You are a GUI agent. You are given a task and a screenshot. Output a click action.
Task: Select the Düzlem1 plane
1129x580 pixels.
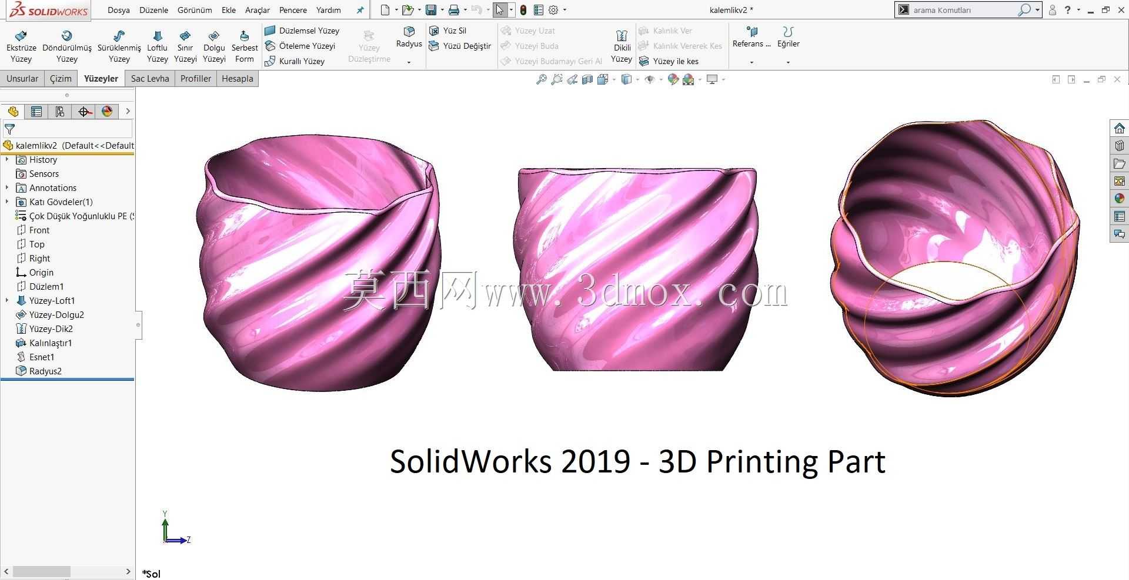pyautogui.click(x=40, y=287)
